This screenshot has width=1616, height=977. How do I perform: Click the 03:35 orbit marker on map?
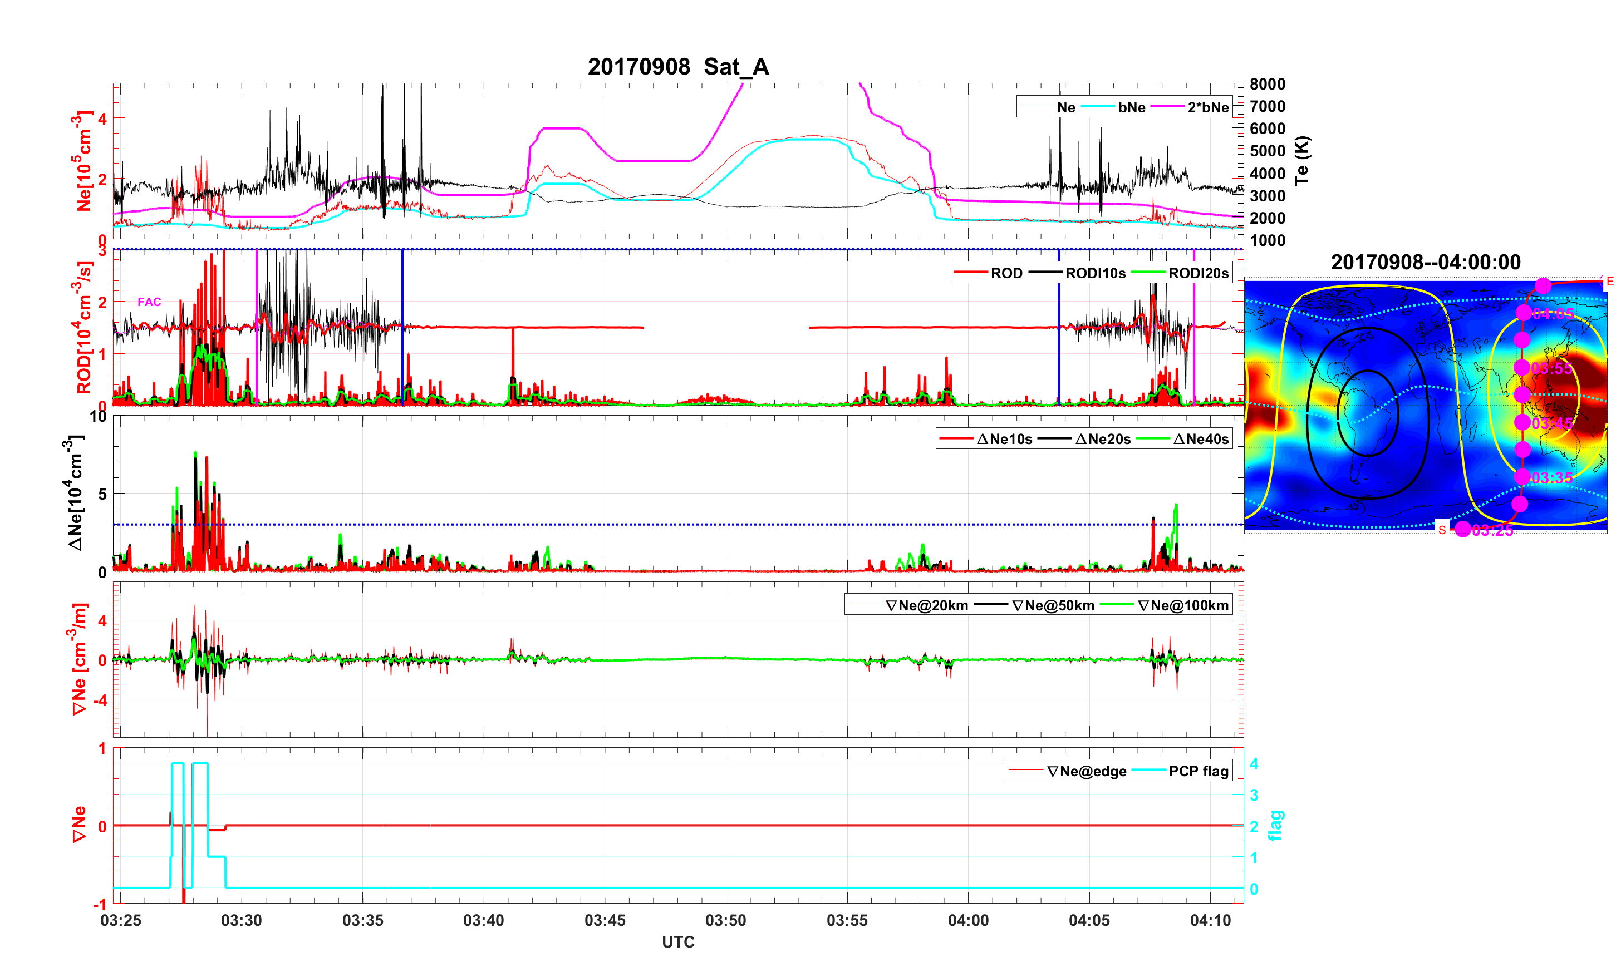click(x=1522, y=477)
